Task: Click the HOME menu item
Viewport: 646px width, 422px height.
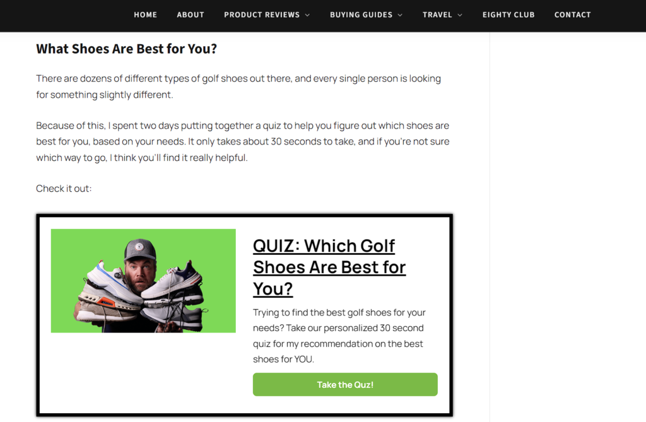Action: [x=145, y=15]
